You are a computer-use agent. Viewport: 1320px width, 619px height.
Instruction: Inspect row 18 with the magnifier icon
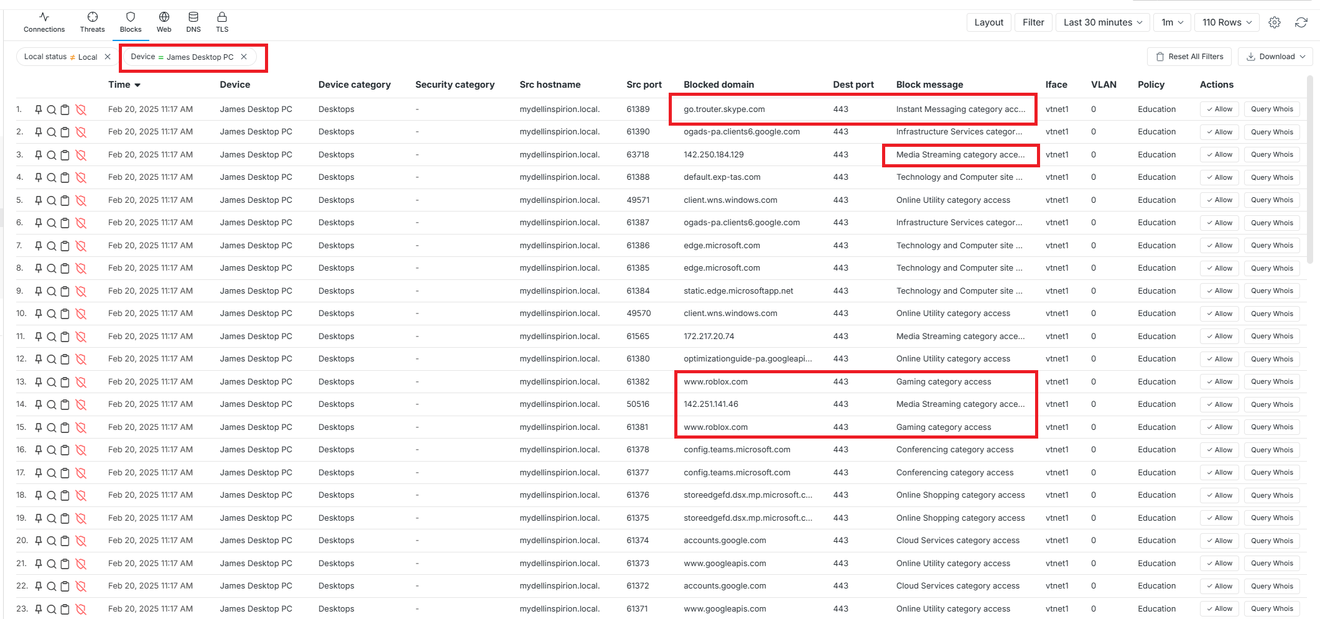pyautogui.click(x=52, y=495)
